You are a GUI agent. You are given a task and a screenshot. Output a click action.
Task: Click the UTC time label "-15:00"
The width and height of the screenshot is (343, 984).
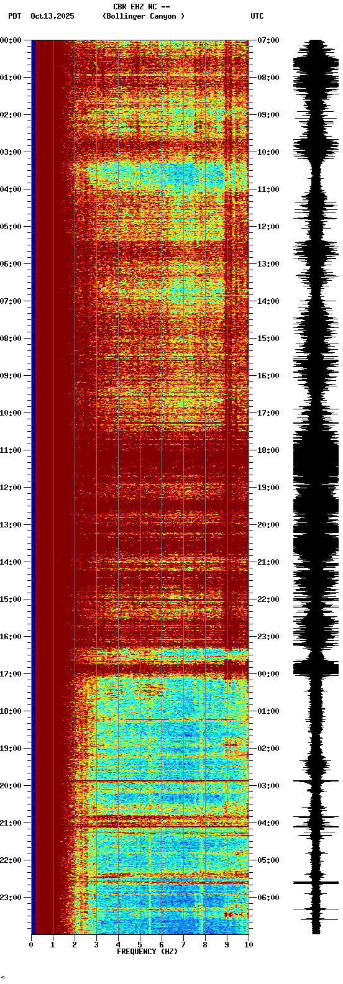268,339
